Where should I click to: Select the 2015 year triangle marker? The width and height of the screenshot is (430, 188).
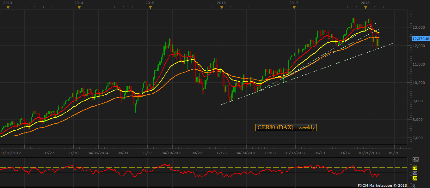pyautogui.click(x=150, y=8)
